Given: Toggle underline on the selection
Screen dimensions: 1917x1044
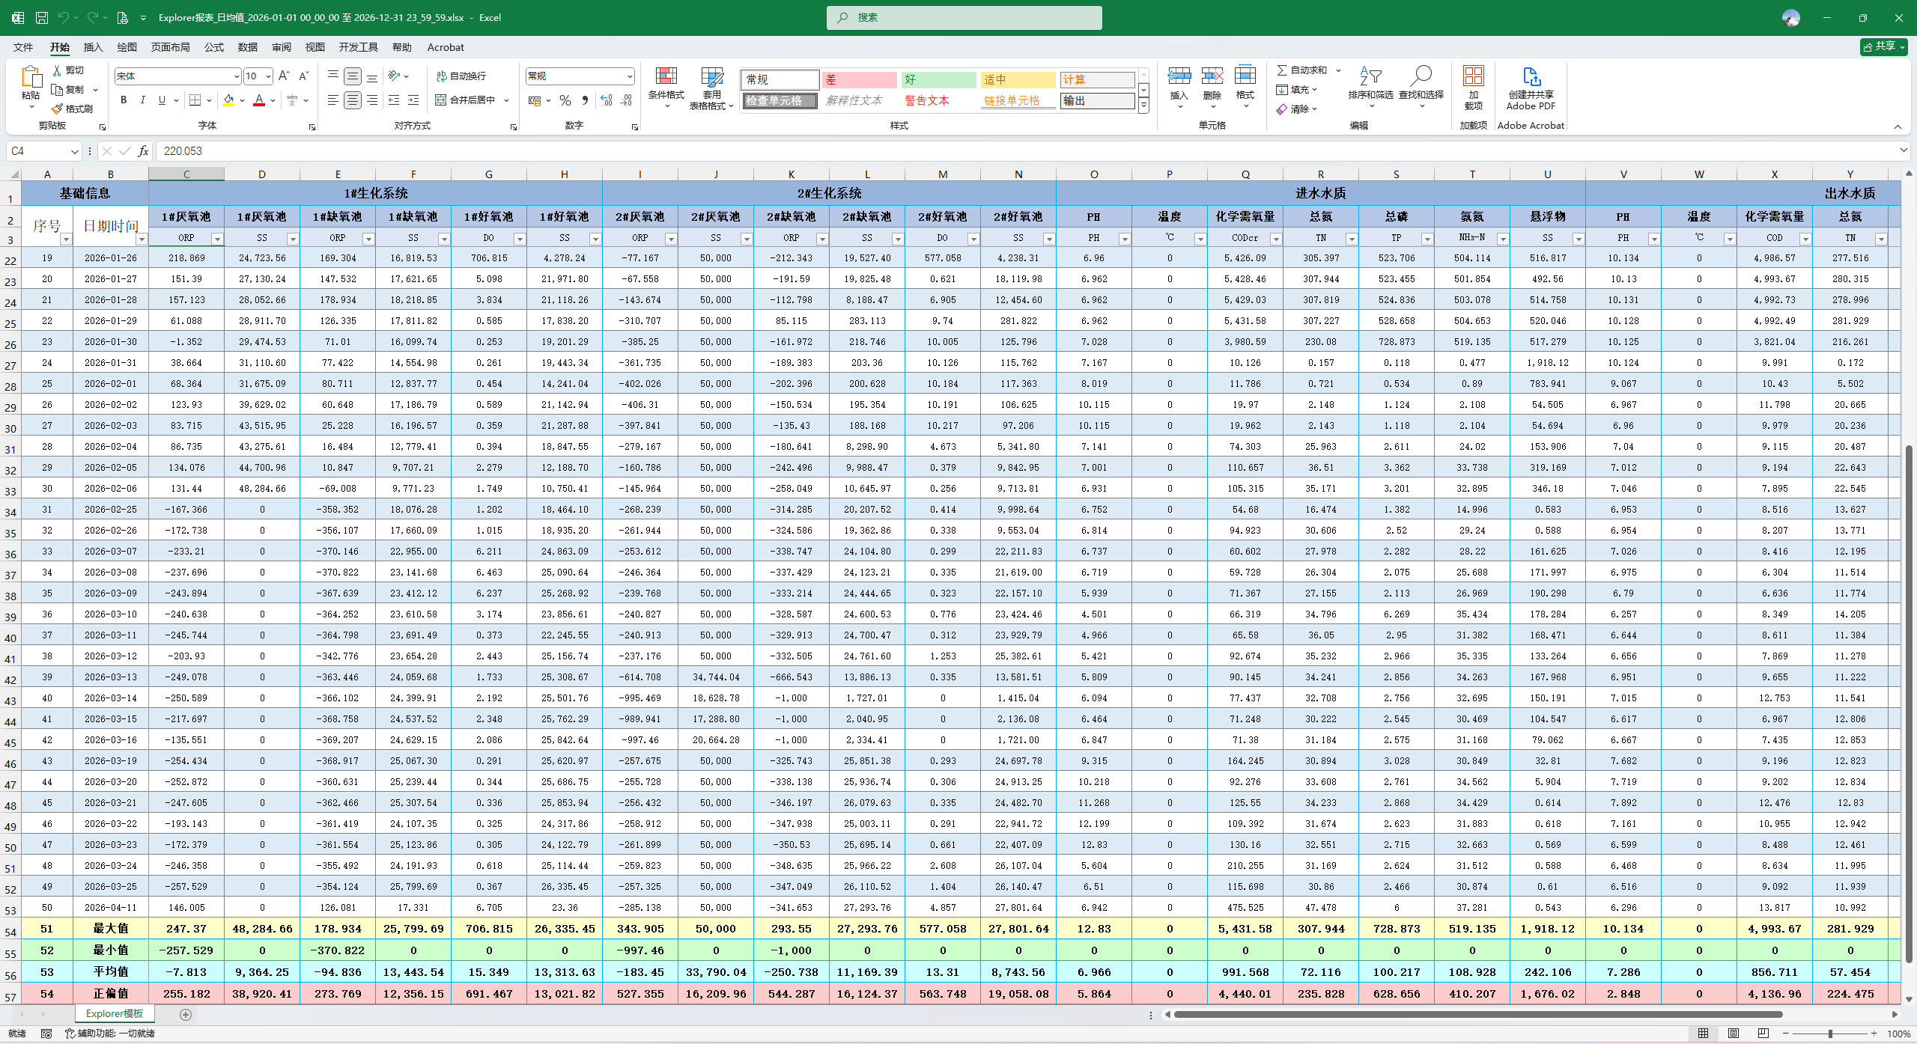Looking at the screenshot, I should click(x=161, y=100).
